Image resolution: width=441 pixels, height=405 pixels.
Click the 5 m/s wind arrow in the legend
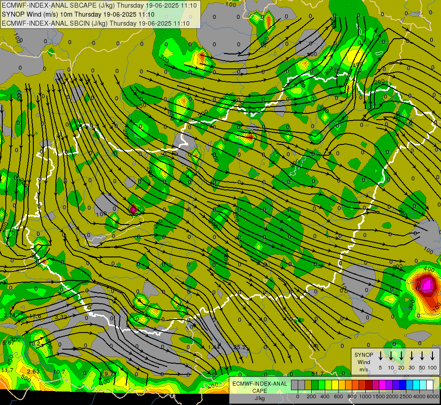click(x=380, y=355)
